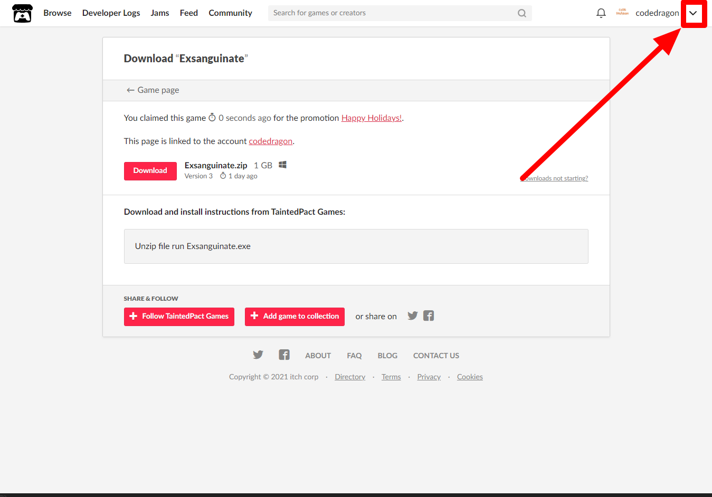Open the Directory footer link

tap(350, 377)
